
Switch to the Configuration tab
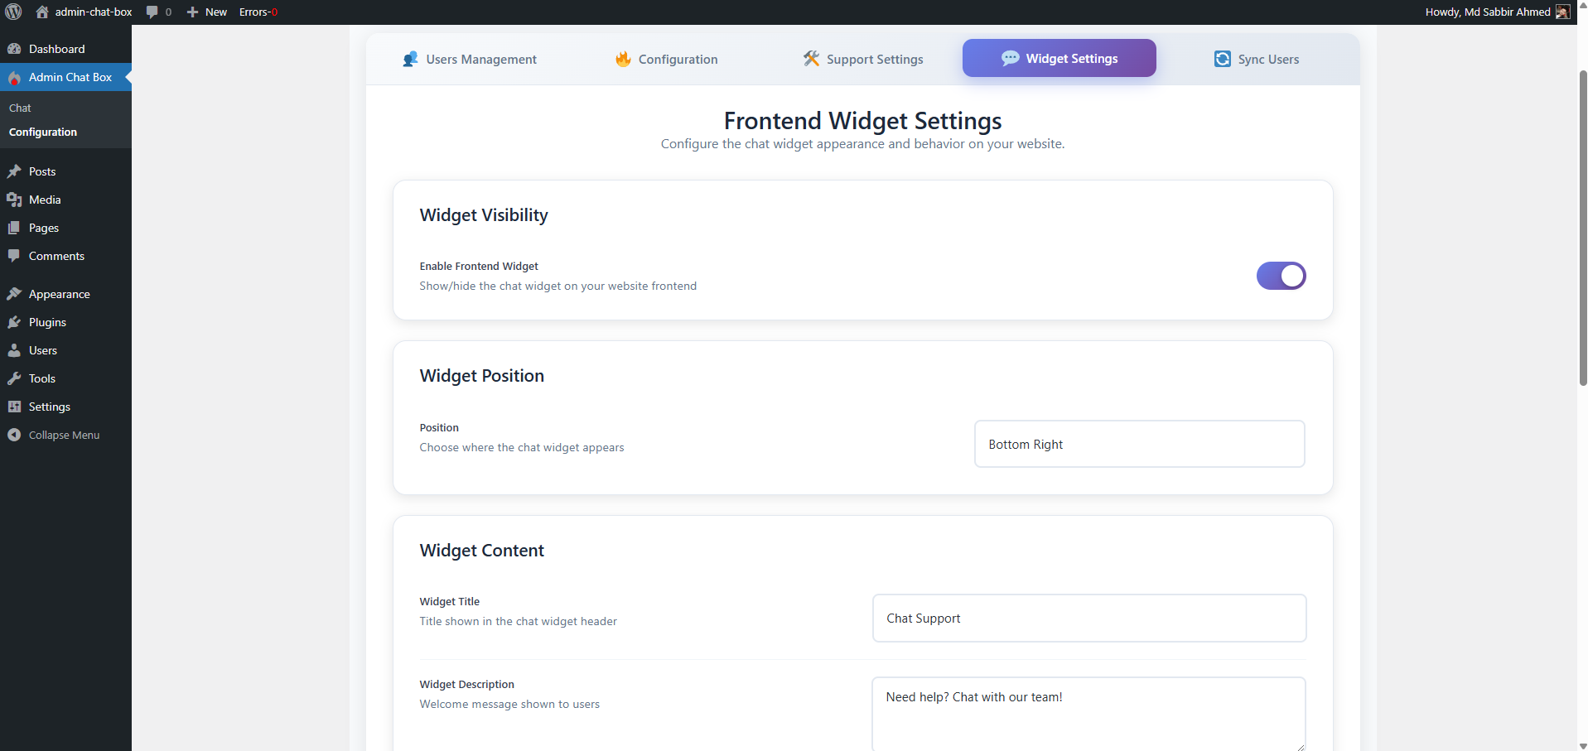click(666, 59)
